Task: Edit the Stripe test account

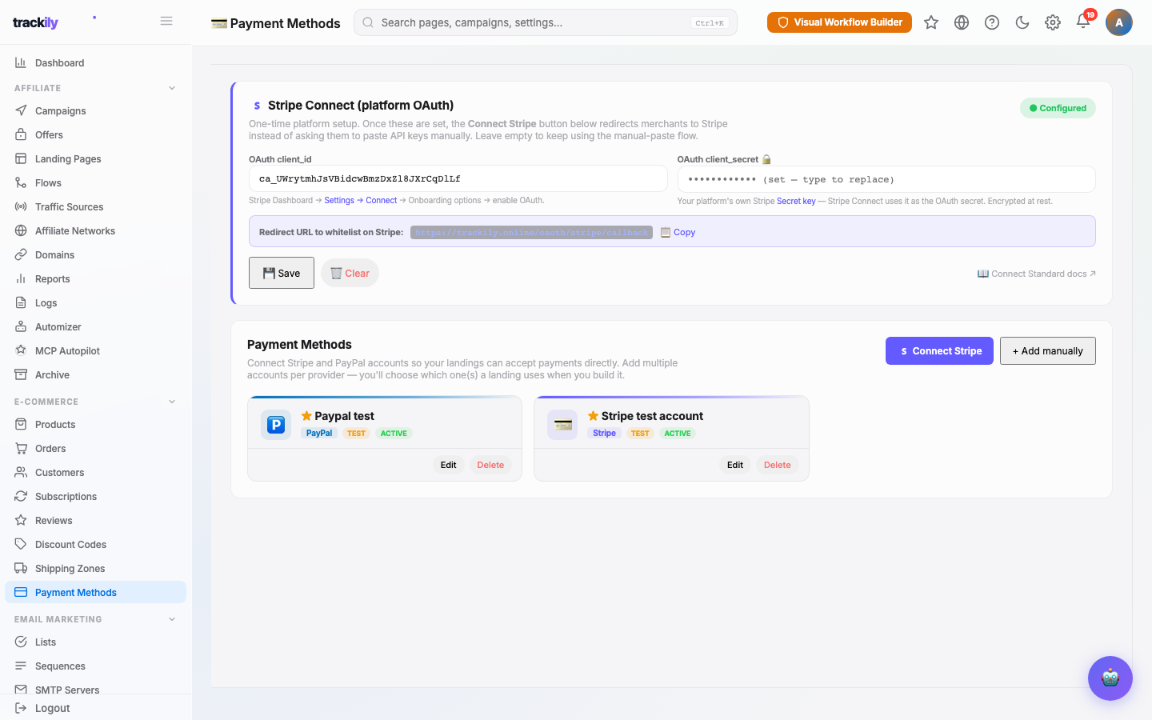Action: click(x=734, y=465)
